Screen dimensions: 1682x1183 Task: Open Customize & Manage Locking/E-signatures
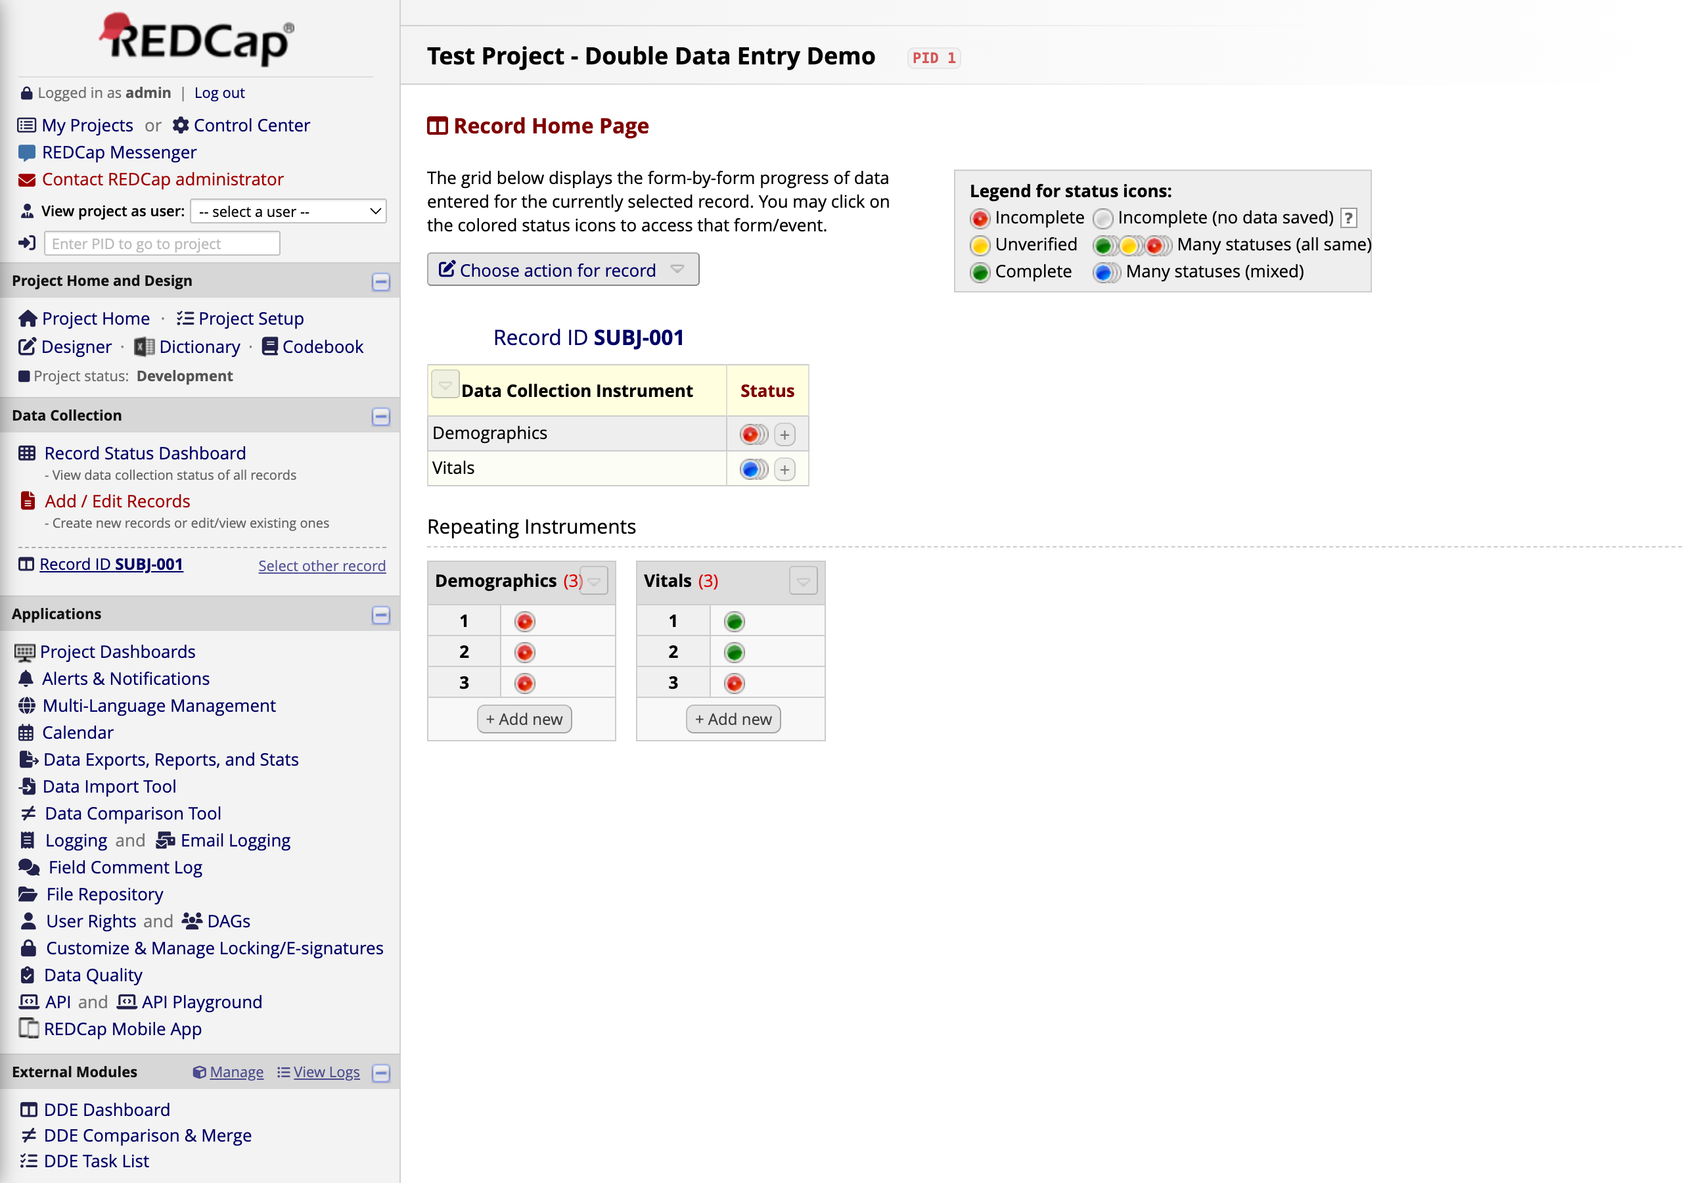click(215, 948)
